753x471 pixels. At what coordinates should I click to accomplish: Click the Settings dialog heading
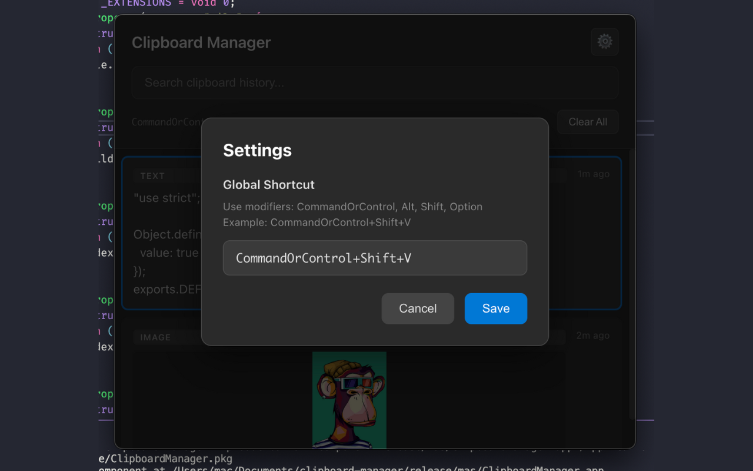pos(257,150)
